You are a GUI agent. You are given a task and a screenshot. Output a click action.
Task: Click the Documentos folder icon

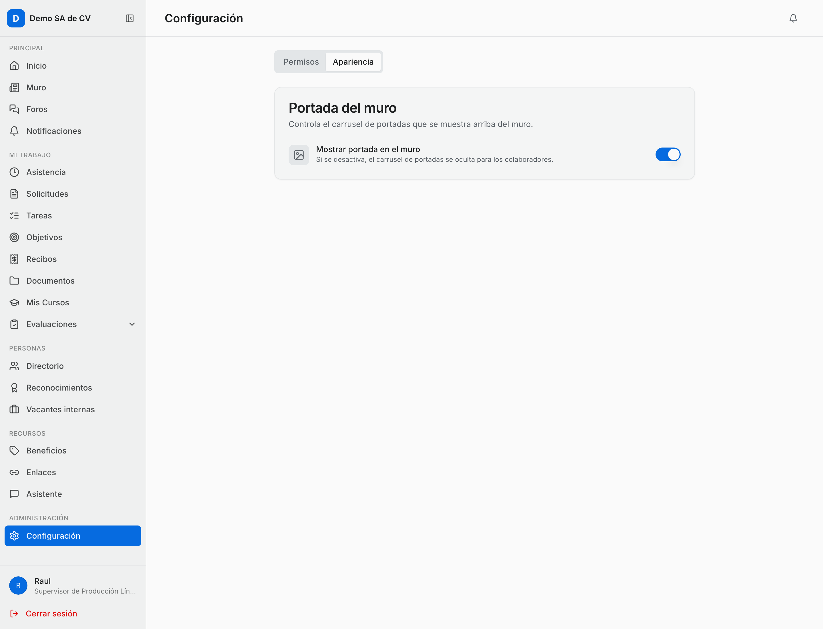coord(14,281)
